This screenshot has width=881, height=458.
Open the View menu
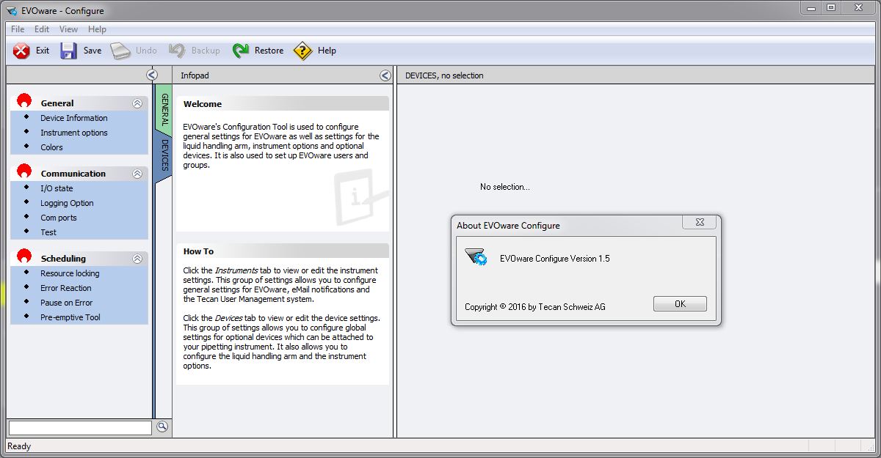click(x=68, y=29)
